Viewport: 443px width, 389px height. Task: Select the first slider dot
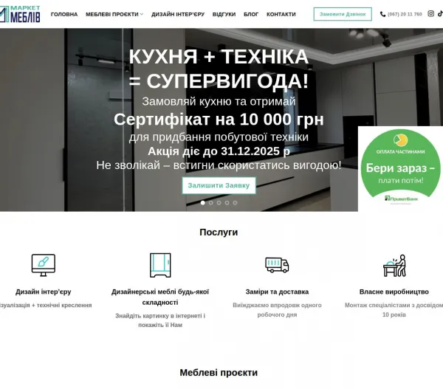click(202, 202)
